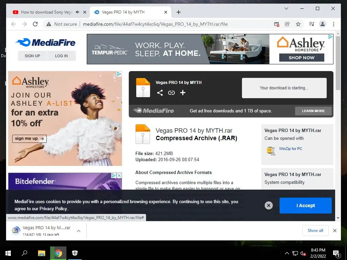347x260 pixels.
Task: Go back to the previous page
Action: (14, 24)
